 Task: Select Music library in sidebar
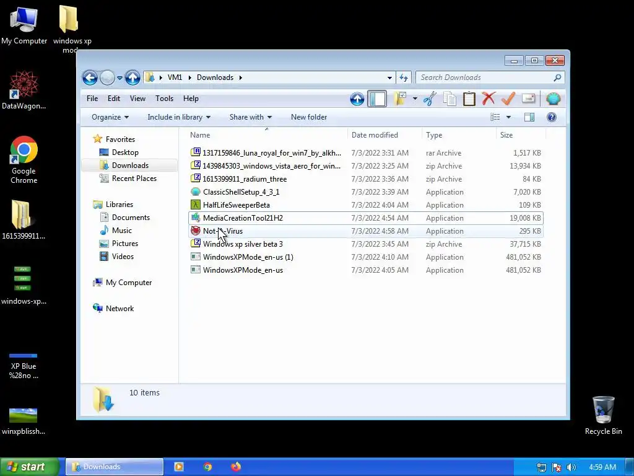coord(122,231)
